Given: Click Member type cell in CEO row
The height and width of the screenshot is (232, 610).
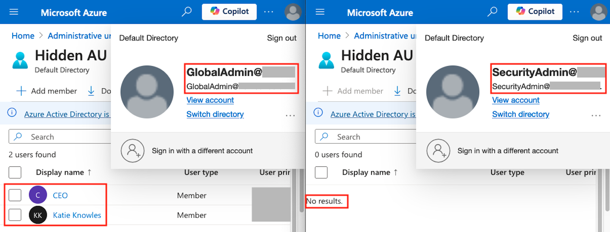Looking at the screenshot, I should [x=192, y=196].
